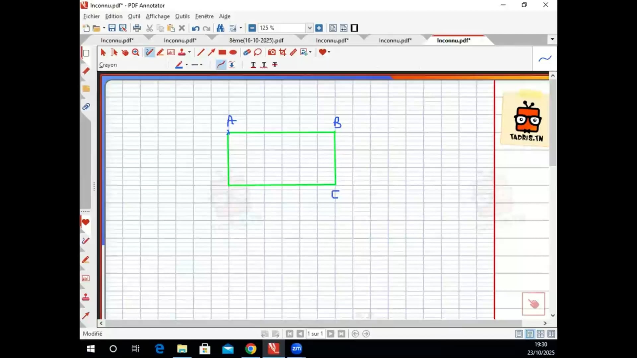Expand pen color dropdown arrow
Screen dimensions: 637x358
[187, 65]
